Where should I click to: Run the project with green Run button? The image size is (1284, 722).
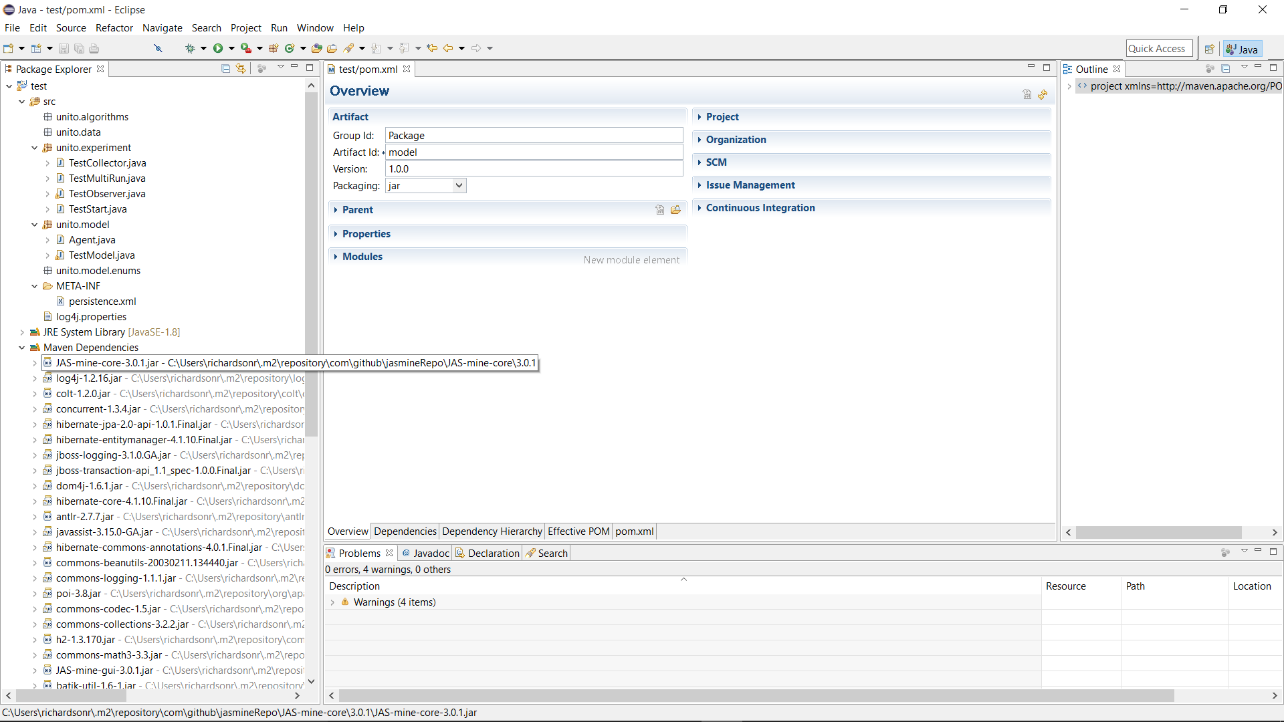pyautogui.click(x=218, y=48)
